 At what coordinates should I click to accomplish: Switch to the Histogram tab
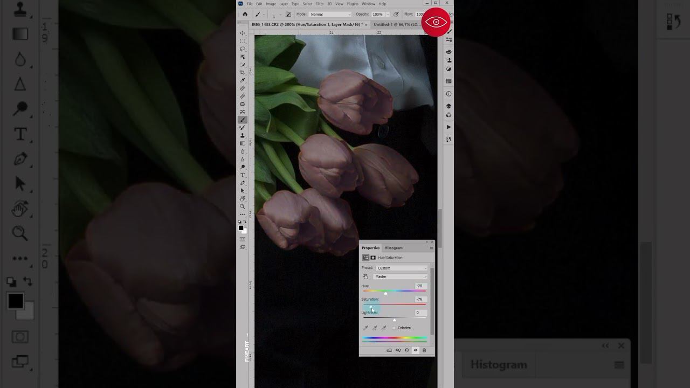click(x=394, y=248)
